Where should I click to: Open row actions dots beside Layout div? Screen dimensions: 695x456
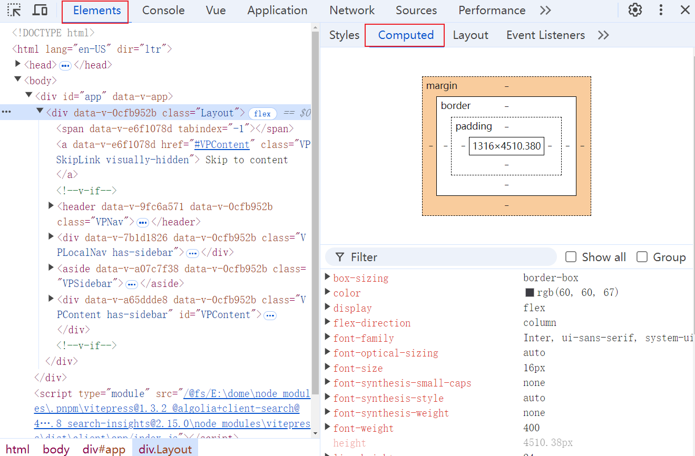click(6, 113)
